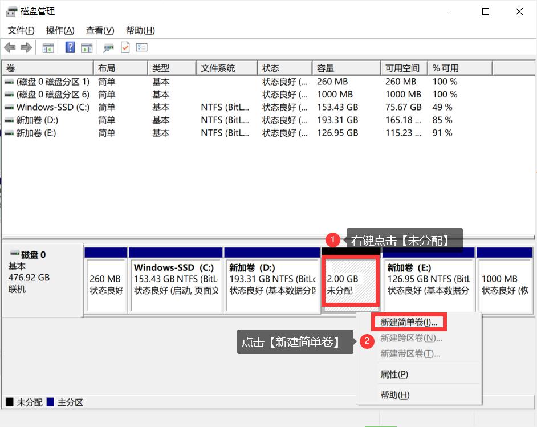Toggle the show/hide action pane toolbar button
The width and height of the screenshot is (537, 427).
pyautogui.click(x=87, y=47)
